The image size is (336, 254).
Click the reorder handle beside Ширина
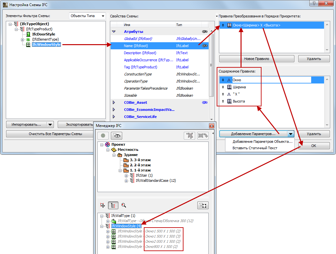click(223, 87)
